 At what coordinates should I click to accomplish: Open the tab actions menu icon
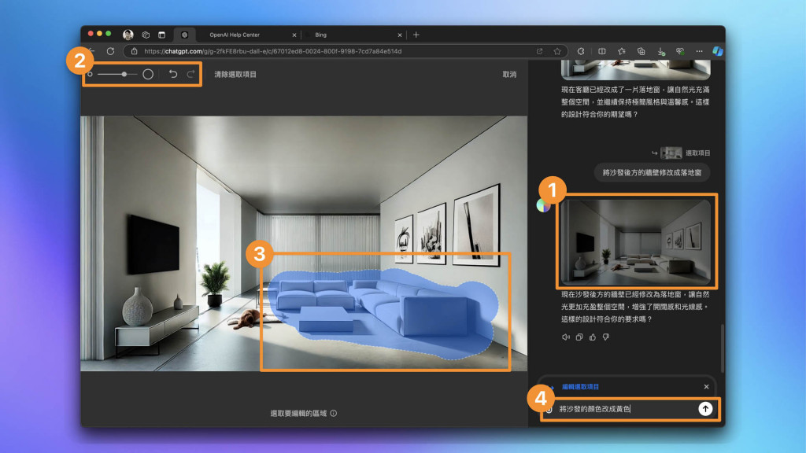coord(161,35)
